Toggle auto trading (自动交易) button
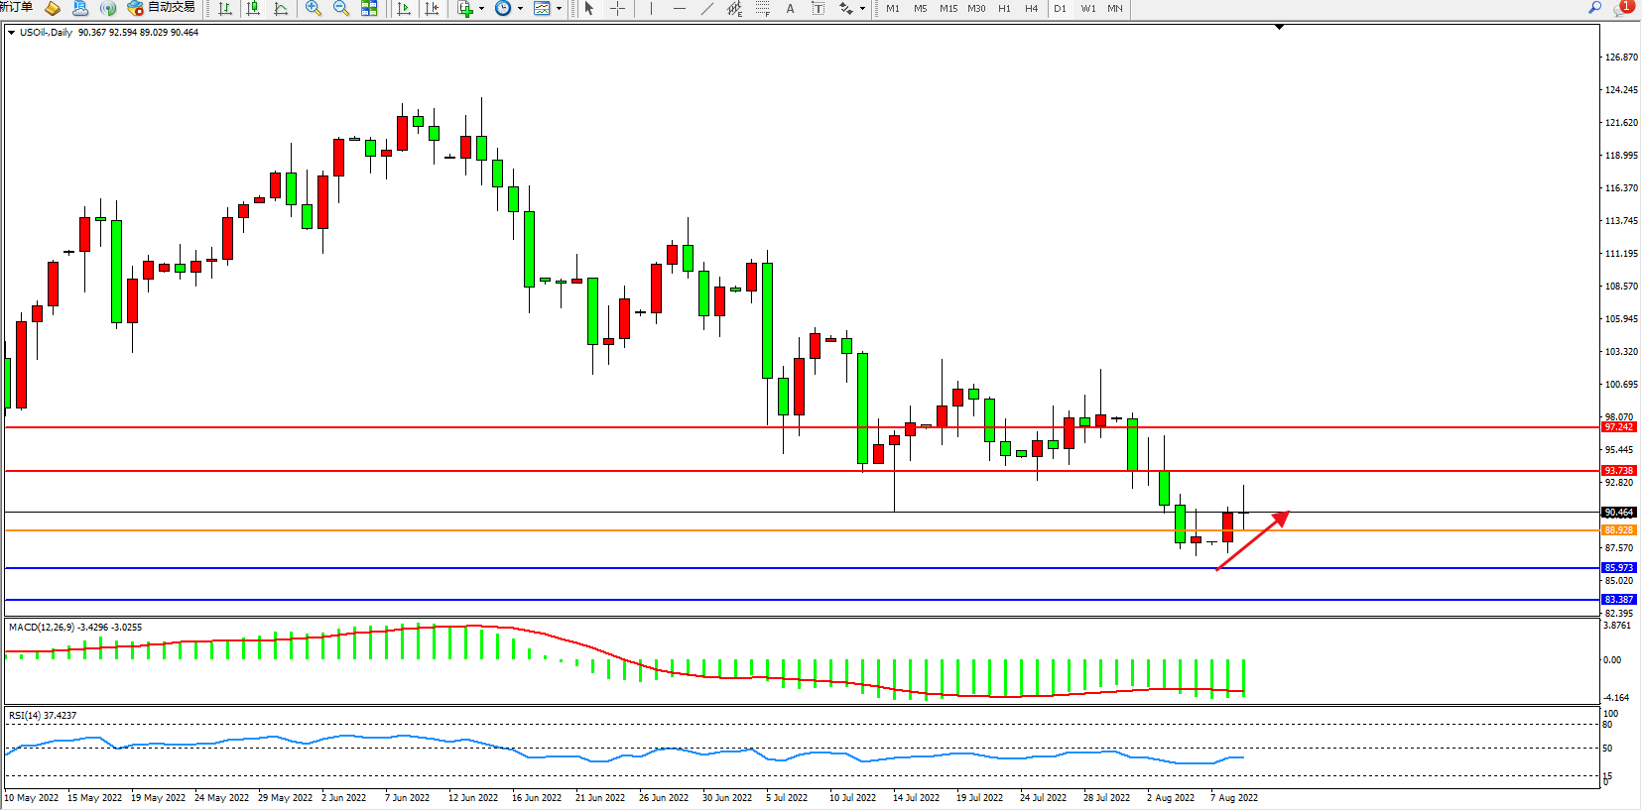This screenshot has width=1642, height=811. tap(161, 8)
